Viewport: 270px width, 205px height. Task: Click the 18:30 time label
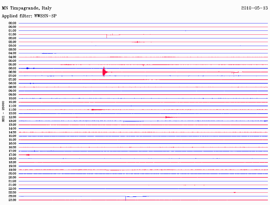(12, 162)
